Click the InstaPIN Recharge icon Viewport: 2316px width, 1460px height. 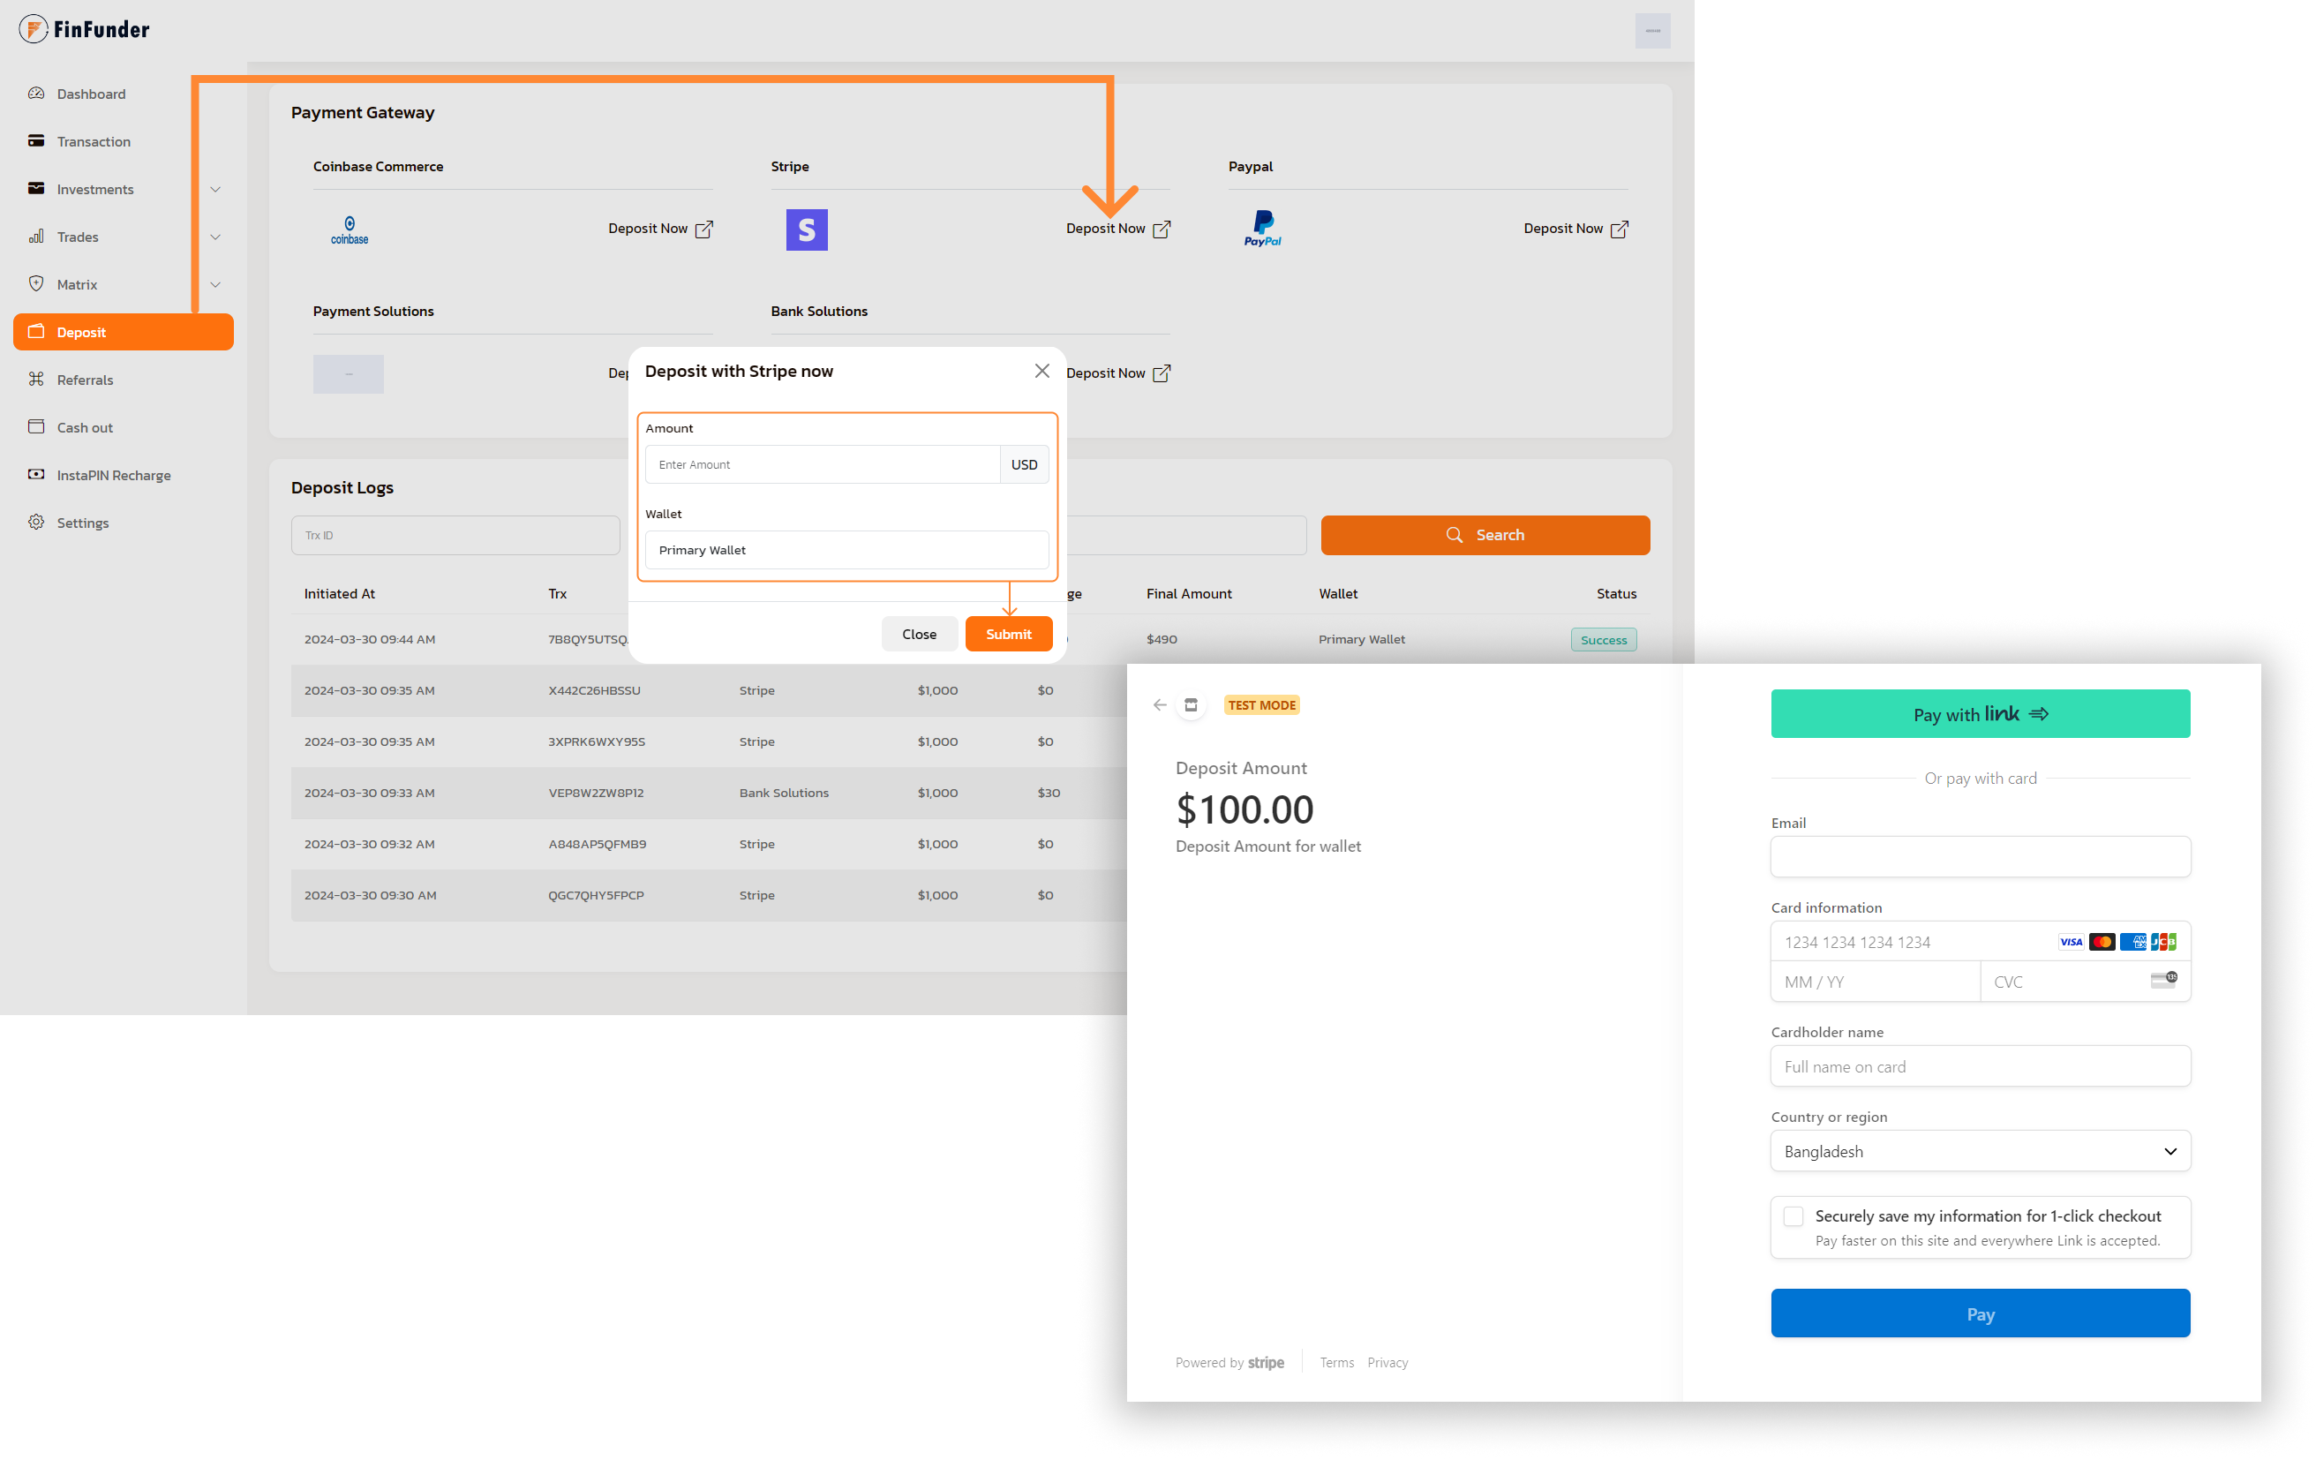[x=36, y=474]
